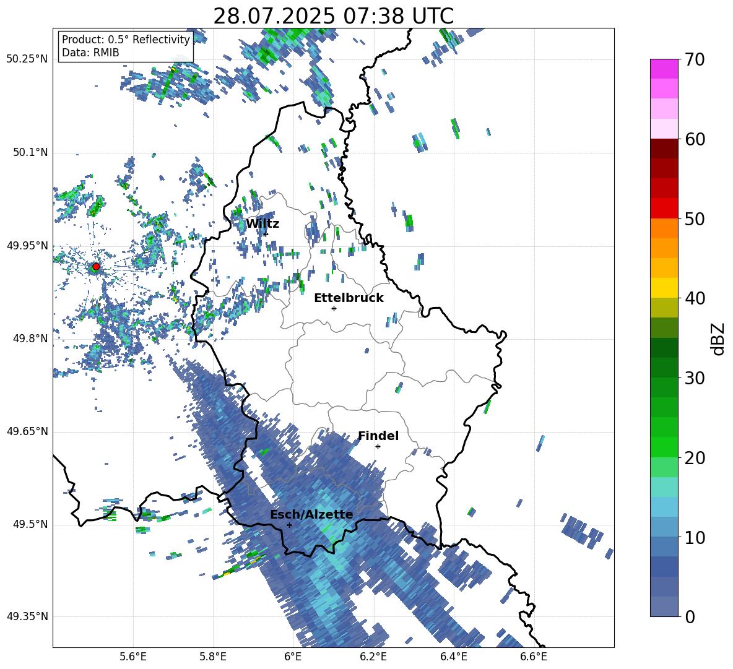733x669 pixels.
Task: Click the Esch/Alzette station cross marker
Action: coord(289,525)
